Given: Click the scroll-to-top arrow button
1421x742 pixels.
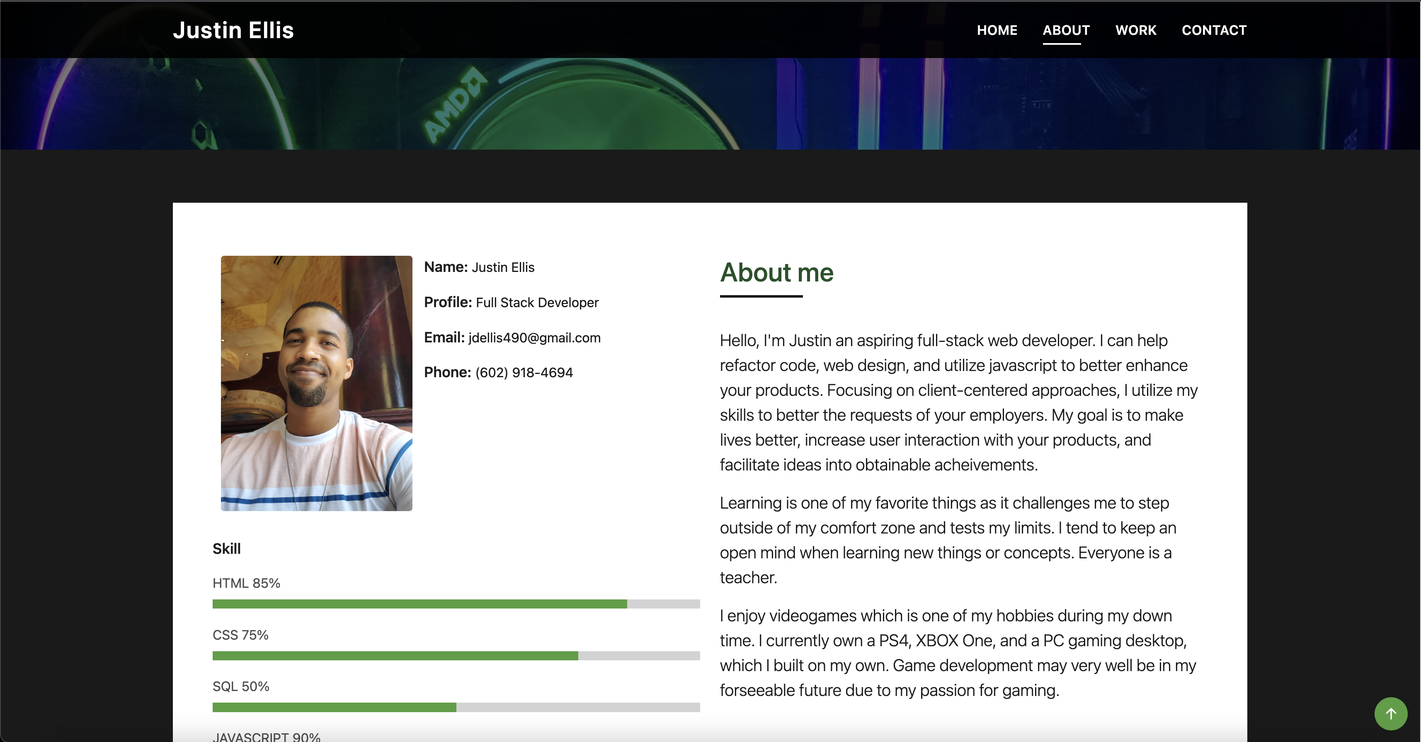Looking at the screenshot, I should tap(1391, 714).
